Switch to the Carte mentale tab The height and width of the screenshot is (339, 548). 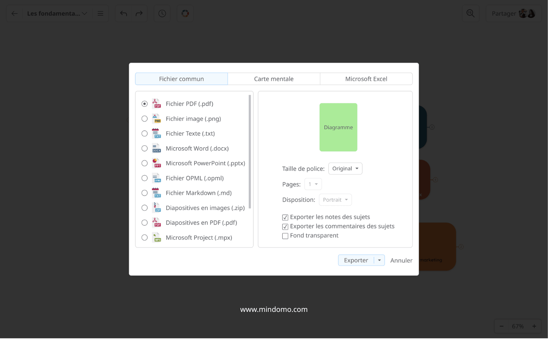[x=274, y=79]
